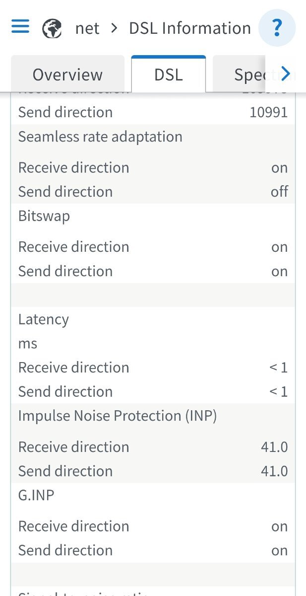Click the G.INP section heading
This screenshot has height=596, width=306.
pos(36,495)
